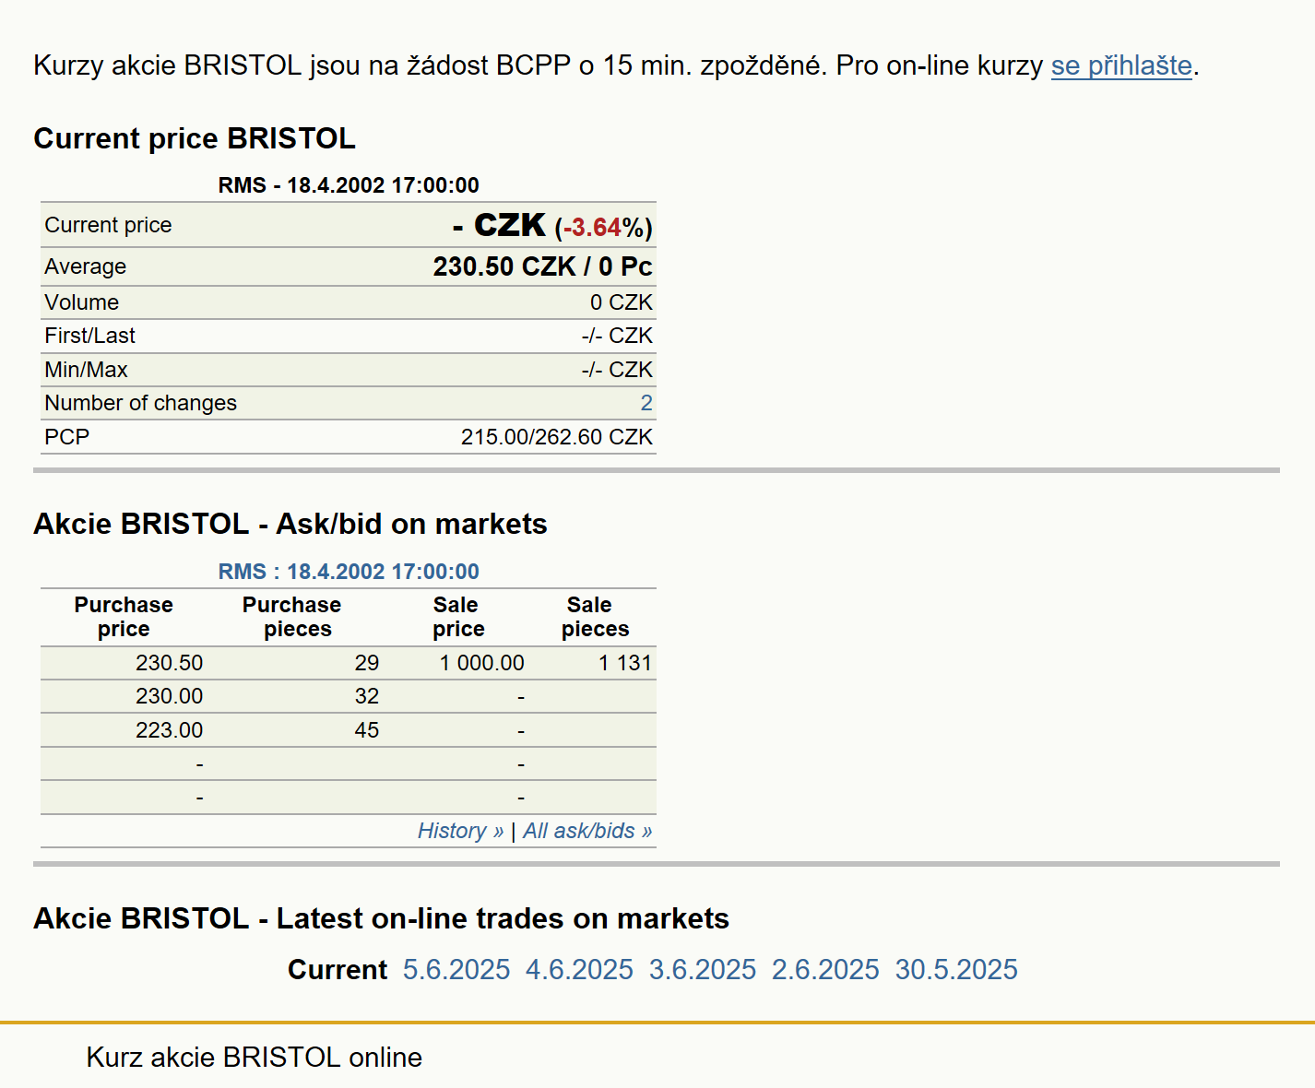This screenshot has width=1315, height=1088.
Task: Open the 'se přihlašte' login link
Action: [1121, 65]
